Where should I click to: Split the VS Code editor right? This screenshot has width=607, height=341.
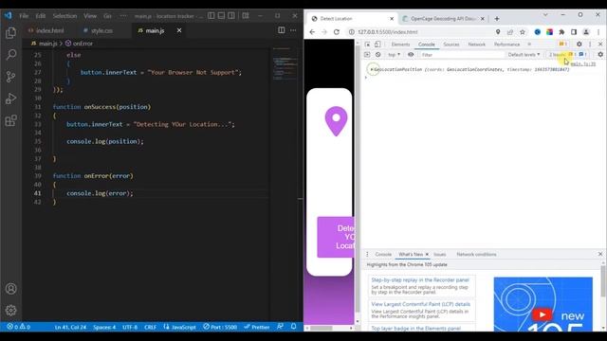click(x=282, y=30)
